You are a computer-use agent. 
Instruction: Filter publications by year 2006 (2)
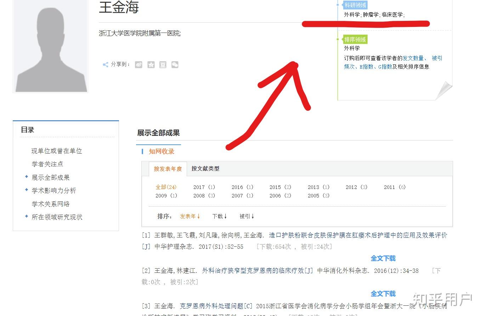pos(281,196)
